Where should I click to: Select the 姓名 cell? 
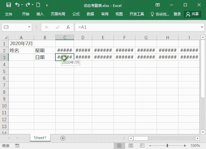[21, 50]
